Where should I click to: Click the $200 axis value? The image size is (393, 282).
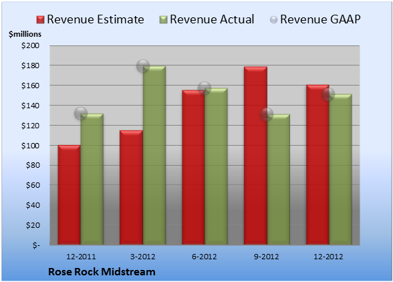pos(30,45)
